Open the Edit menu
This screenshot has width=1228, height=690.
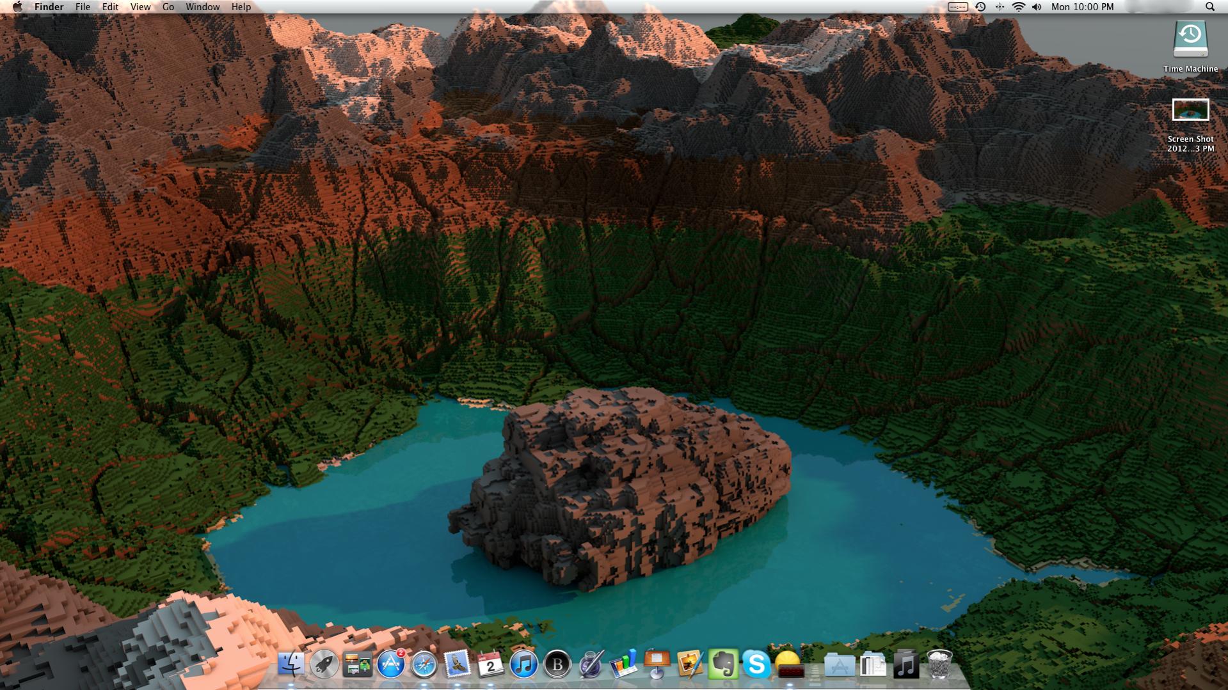coord(110,7)
